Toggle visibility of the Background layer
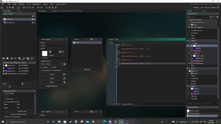The height and width of the screenshot is (124, 221). click(32, 22)
